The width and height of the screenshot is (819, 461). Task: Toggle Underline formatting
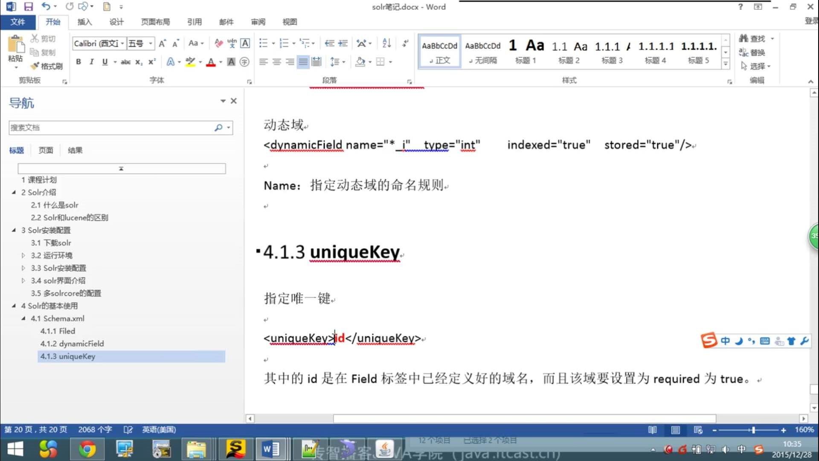click(105, 62)
